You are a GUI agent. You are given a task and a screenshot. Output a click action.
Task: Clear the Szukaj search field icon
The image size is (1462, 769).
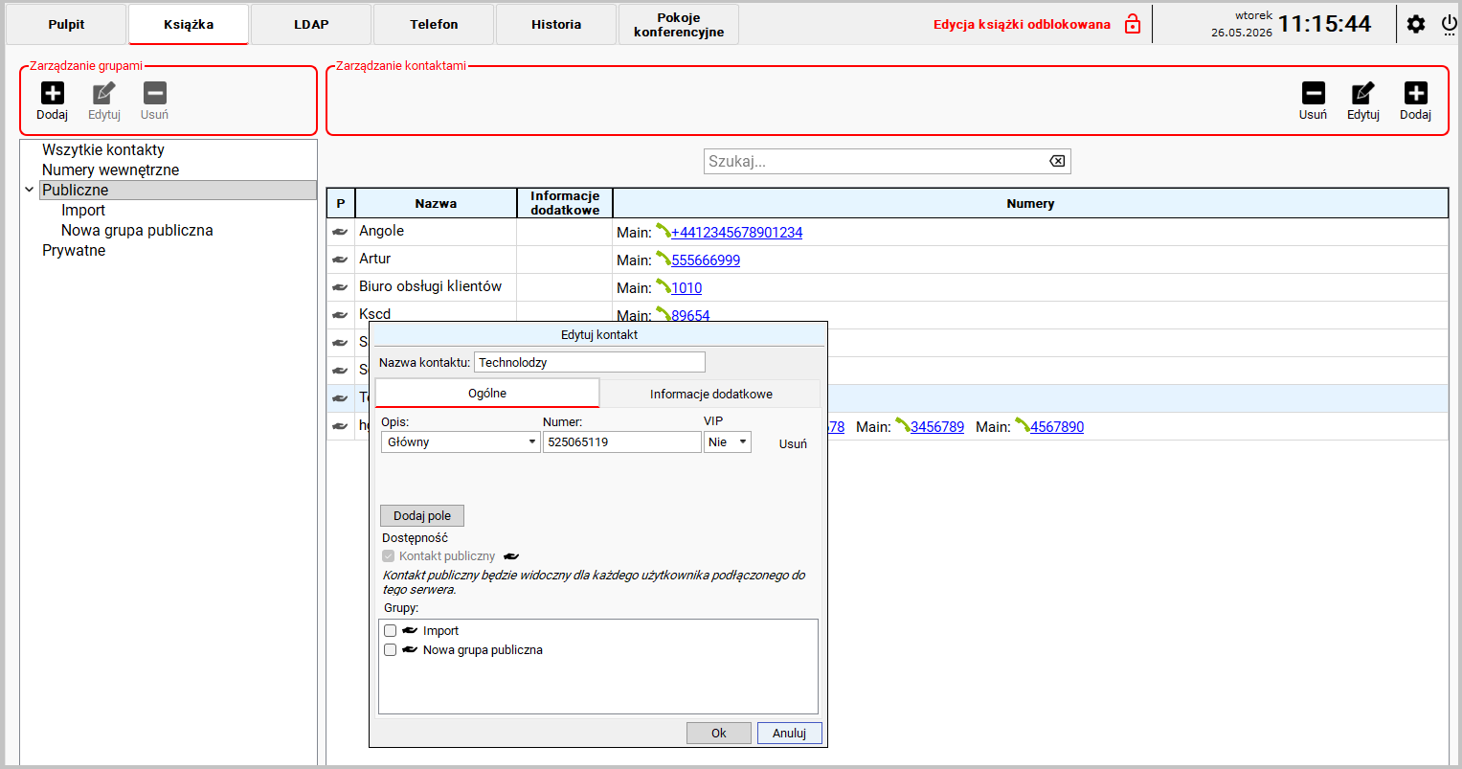click(1057, 161)
